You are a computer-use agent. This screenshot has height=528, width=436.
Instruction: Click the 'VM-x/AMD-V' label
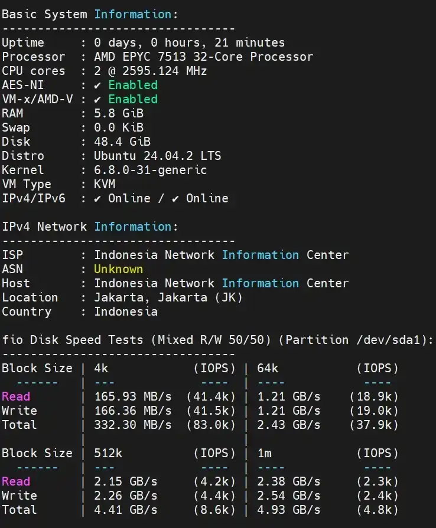(x=37, y=99)
